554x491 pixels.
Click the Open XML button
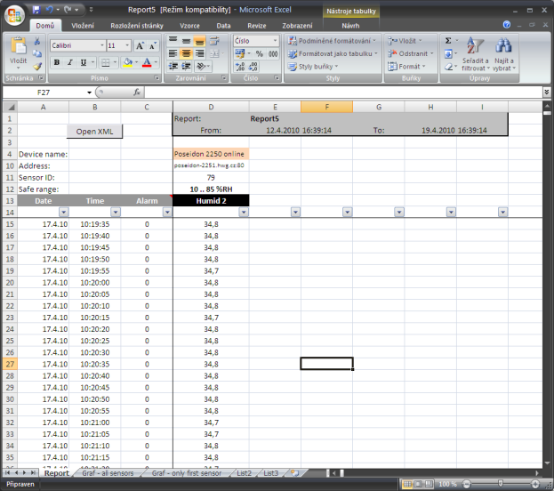[94, 132]
